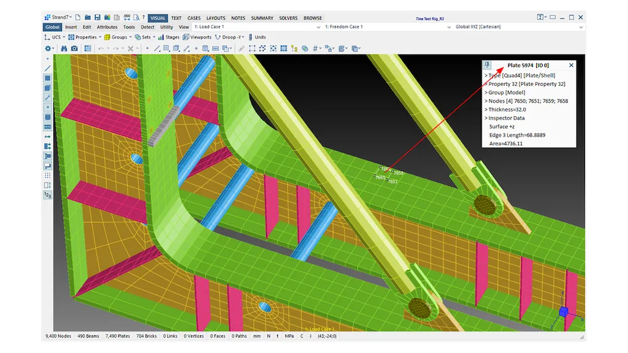Toggle beam display line icon in left sidebar

pyautogui.click(x=48, y=69)
